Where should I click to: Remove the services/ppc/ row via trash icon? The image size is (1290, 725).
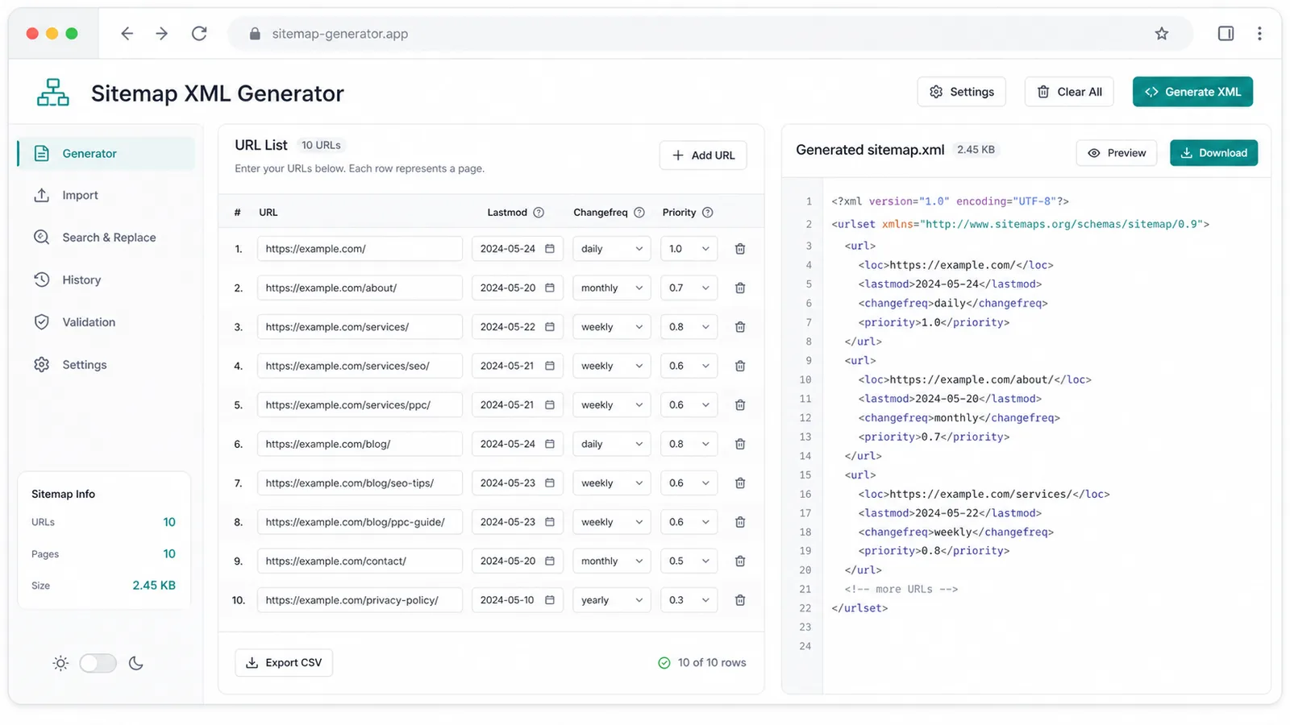tap(739, 405)
